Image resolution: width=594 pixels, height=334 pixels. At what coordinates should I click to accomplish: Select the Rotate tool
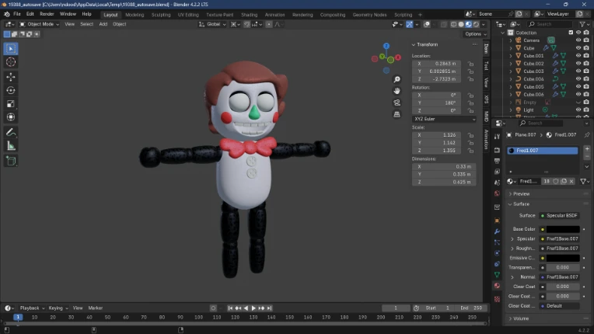(x=11, y=90)
